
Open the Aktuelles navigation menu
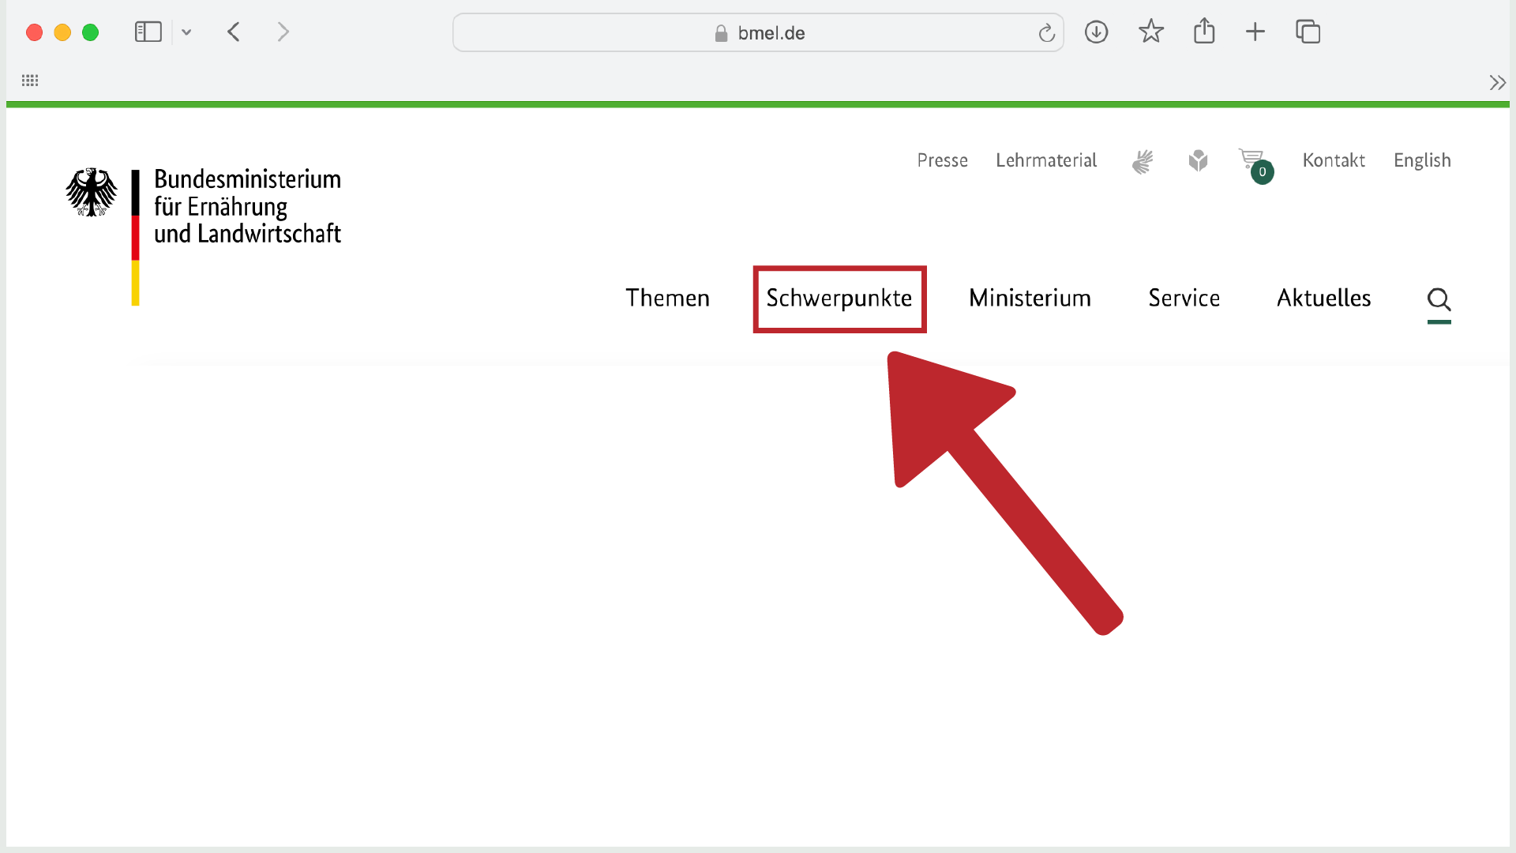1323,298
